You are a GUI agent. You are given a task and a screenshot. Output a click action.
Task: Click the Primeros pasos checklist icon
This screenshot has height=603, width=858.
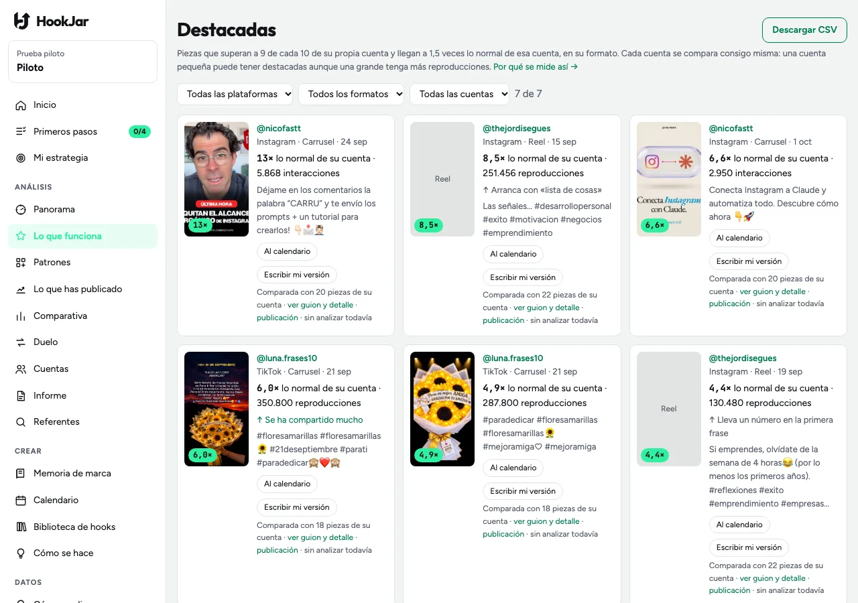pos(21,131)
